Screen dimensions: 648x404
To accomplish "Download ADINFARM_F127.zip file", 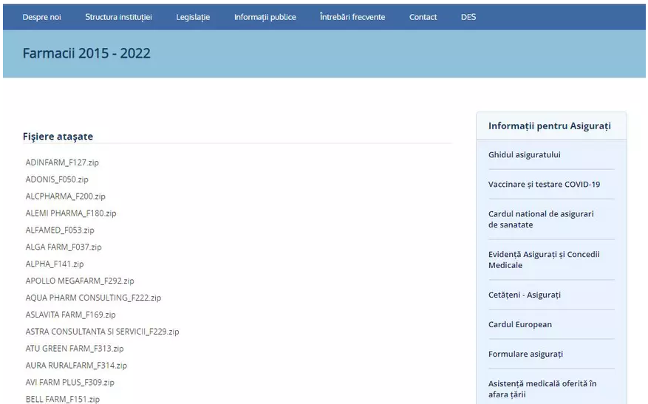I will click(x=62, y=162).
